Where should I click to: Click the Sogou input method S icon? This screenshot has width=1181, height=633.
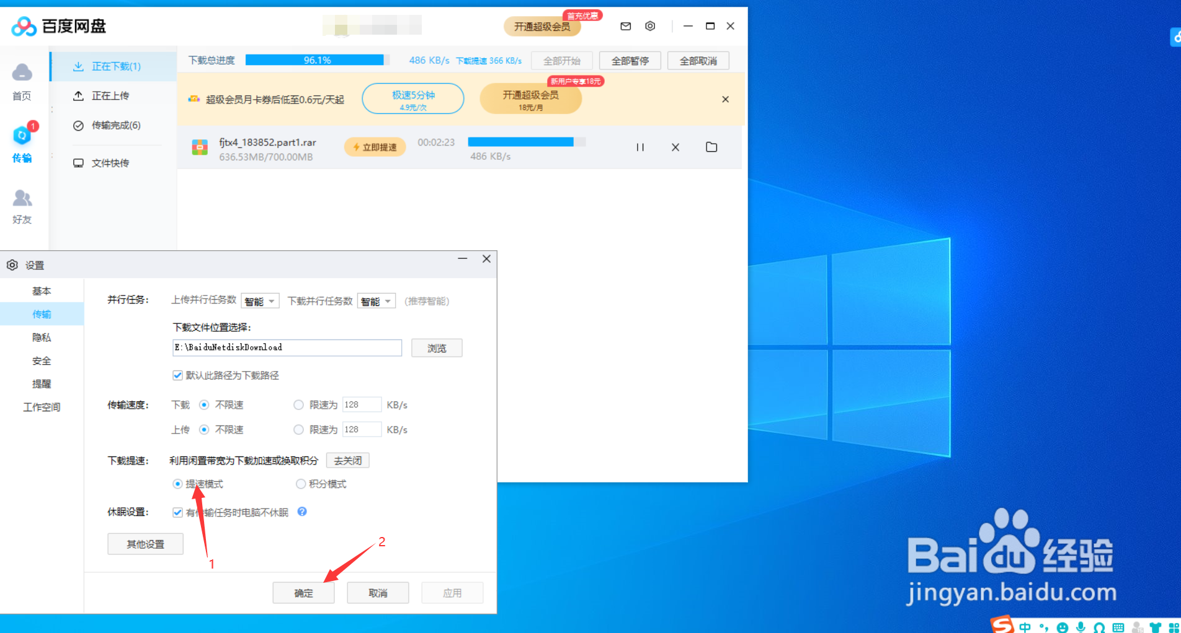1002,624
